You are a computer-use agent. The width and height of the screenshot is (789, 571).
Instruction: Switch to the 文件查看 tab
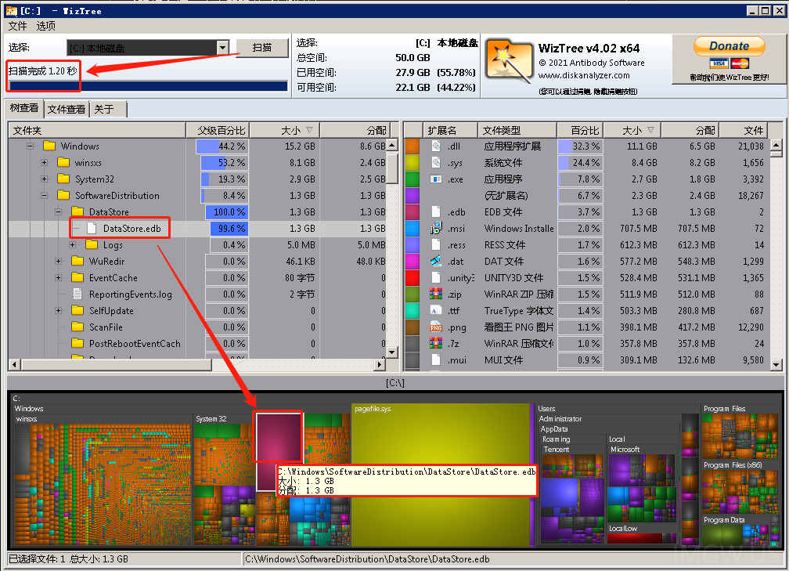67,110
